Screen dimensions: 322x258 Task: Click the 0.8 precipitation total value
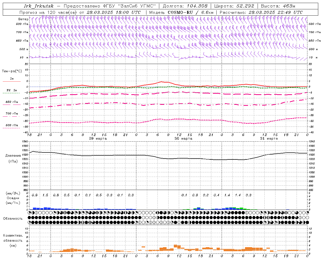(56, 195)
